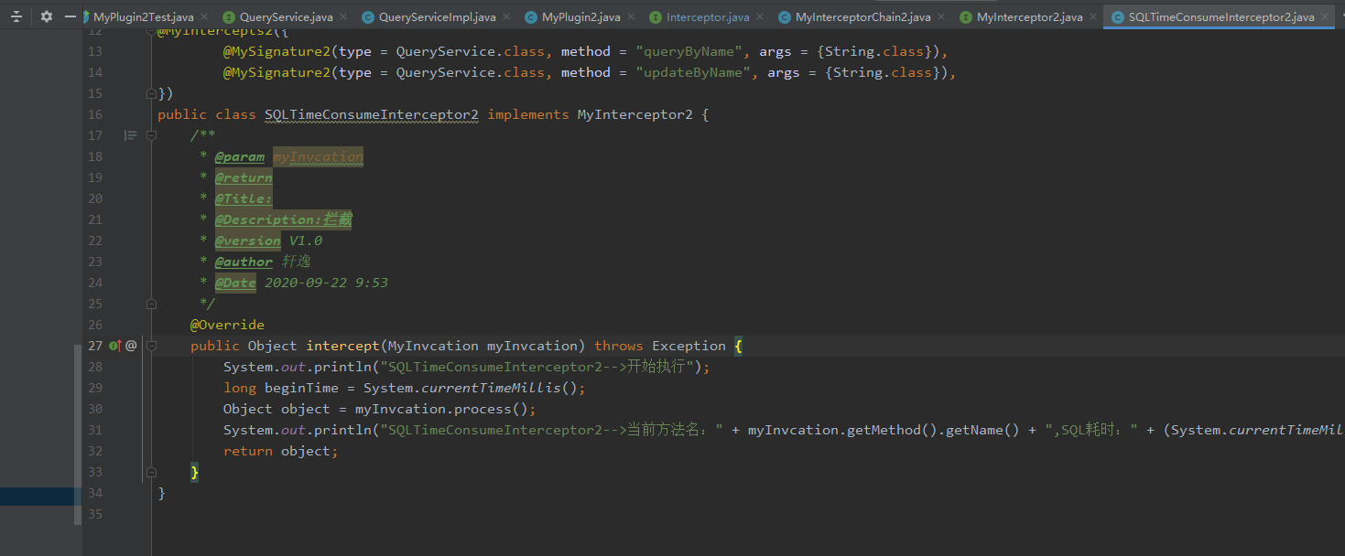Click the intercept method name

(342, 346)
